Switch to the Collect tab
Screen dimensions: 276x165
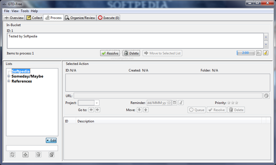34,18
